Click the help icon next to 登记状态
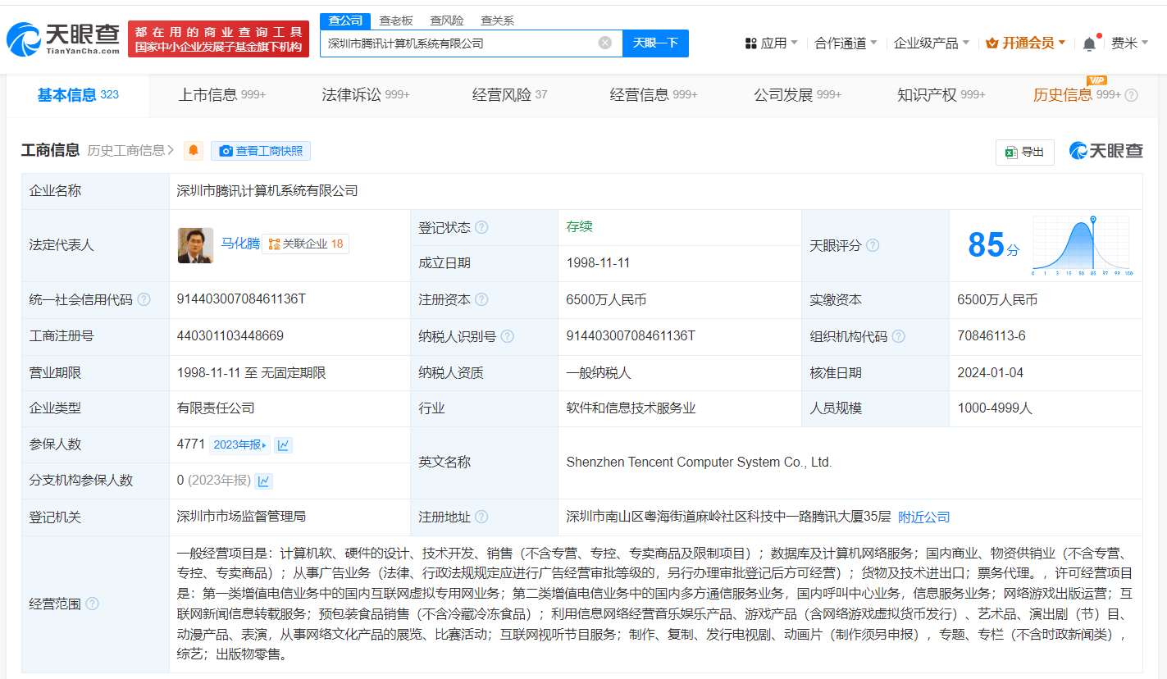1167x679 pixels. 481,227
